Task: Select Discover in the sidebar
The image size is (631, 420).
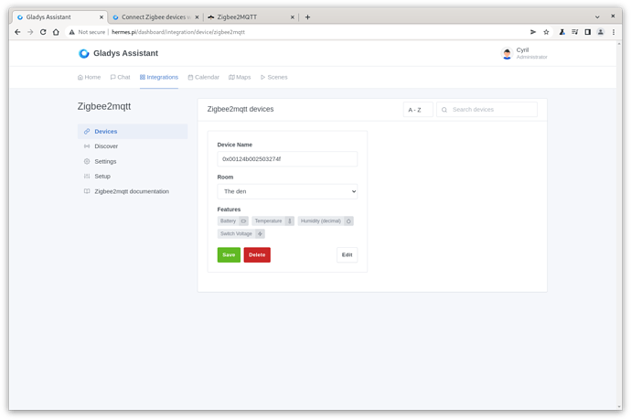Action: (133, 146)
